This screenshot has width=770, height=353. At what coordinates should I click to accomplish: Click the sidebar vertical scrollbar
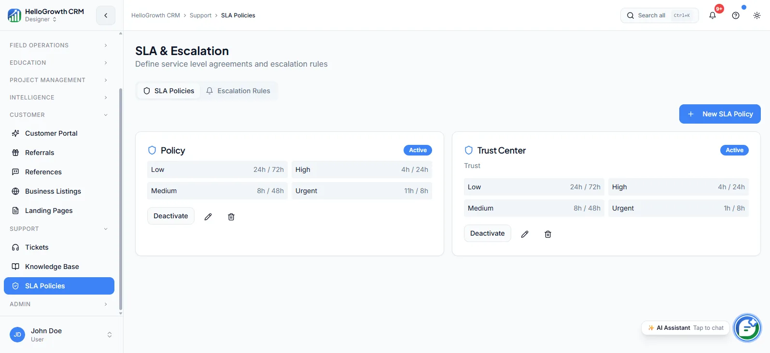pyautogui.click(x=121, y=199)
